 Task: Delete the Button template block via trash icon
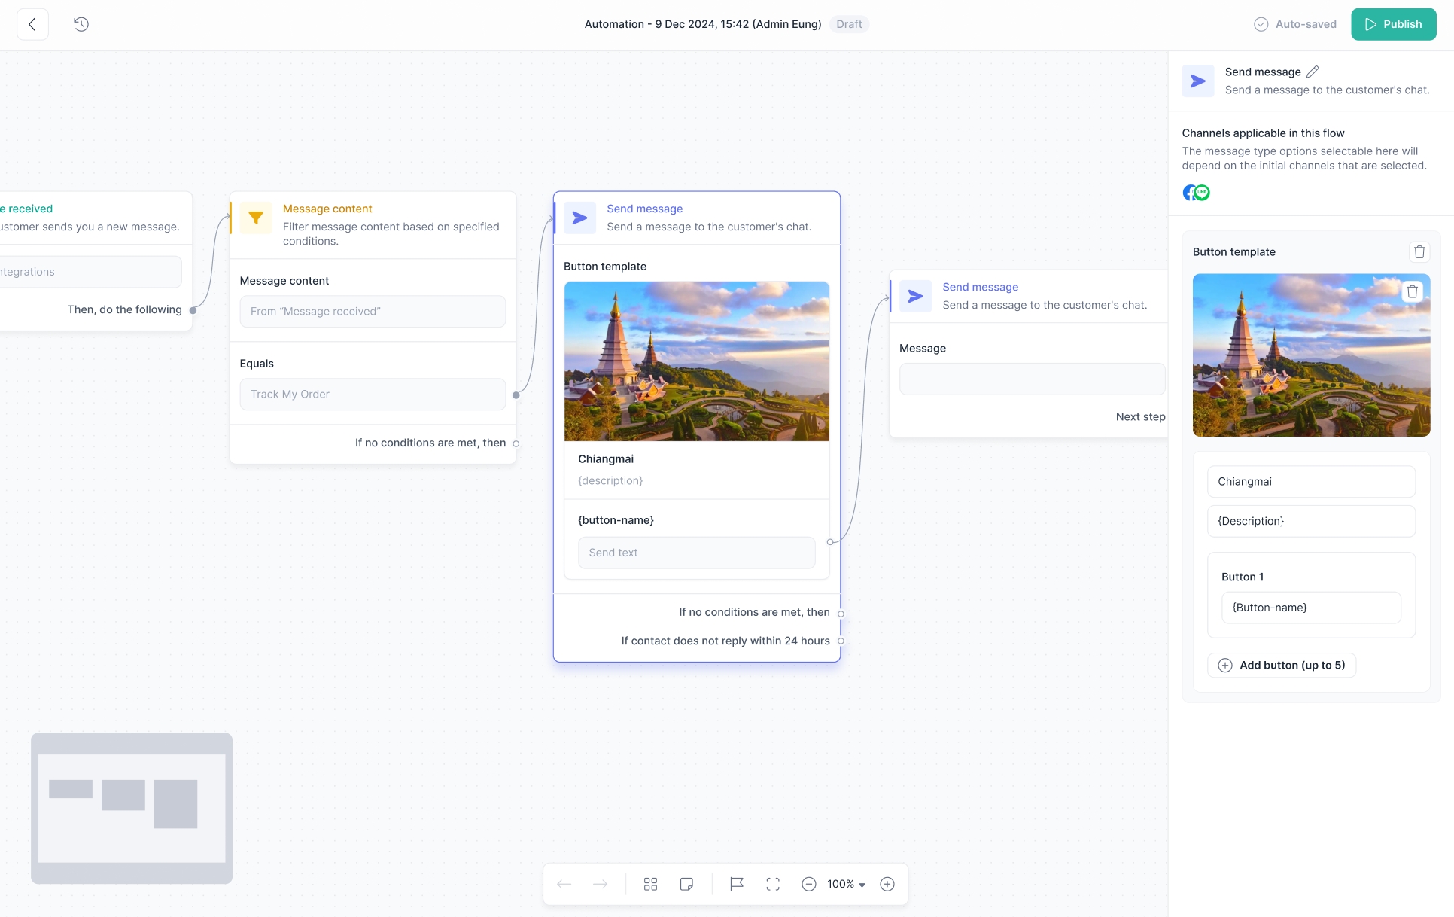coord(1419,252)
